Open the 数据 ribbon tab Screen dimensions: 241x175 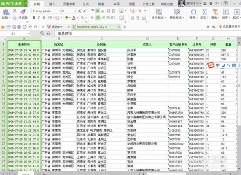[x=101, y=4]
